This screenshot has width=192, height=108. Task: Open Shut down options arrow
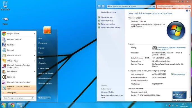tap(49, 98)
